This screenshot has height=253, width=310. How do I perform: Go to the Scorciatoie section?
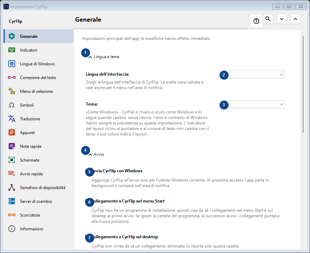click(39, 215)
